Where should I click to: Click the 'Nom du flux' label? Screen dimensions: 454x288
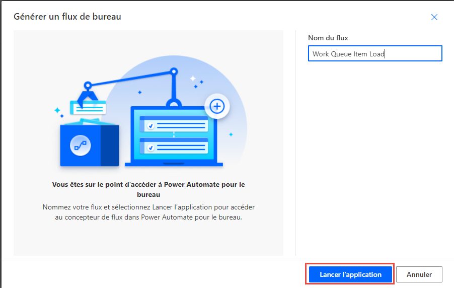click(x=328, y=38)
